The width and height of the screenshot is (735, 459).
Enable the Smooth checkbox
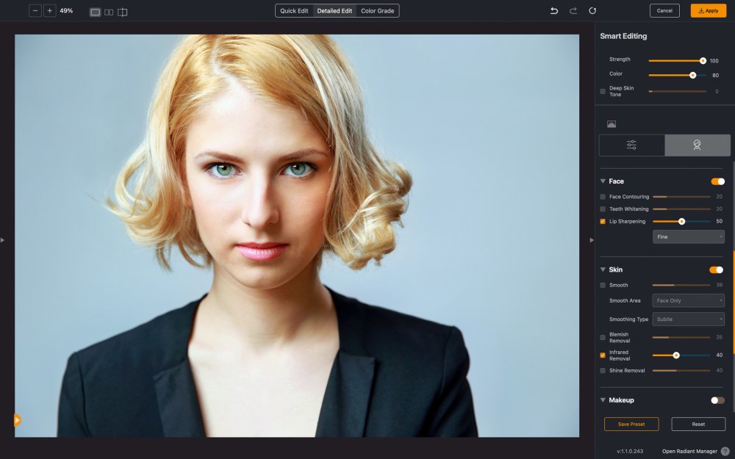[x=603, y=285]
